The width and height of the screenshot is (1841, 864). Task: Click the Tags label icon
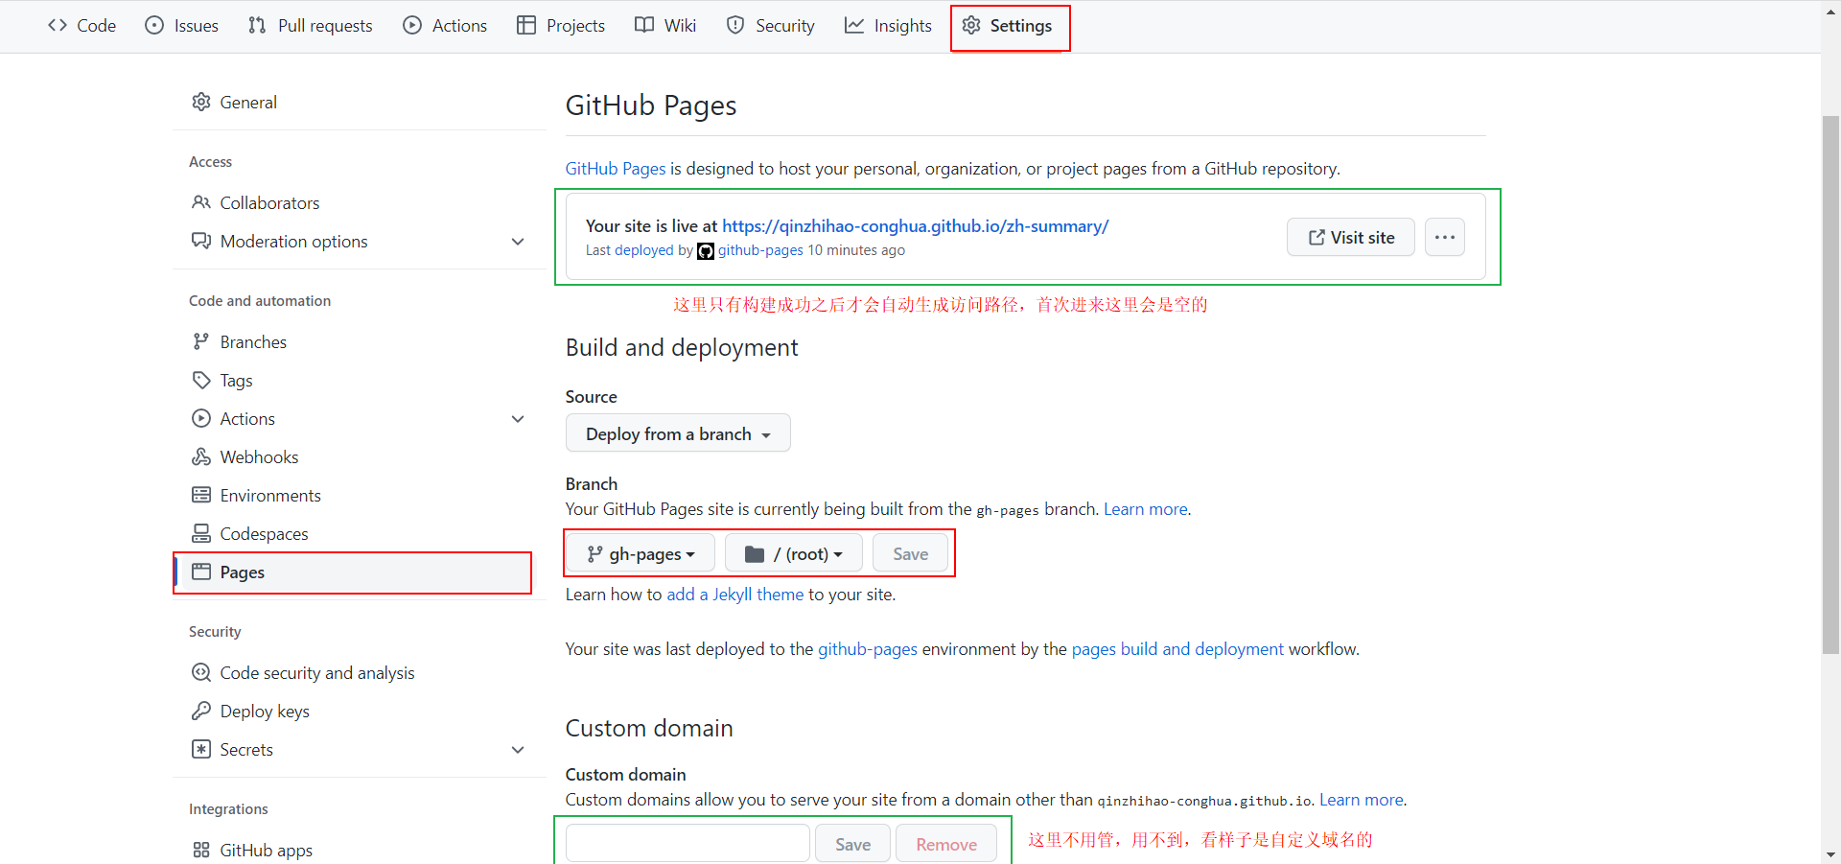(x=201, y=380)
